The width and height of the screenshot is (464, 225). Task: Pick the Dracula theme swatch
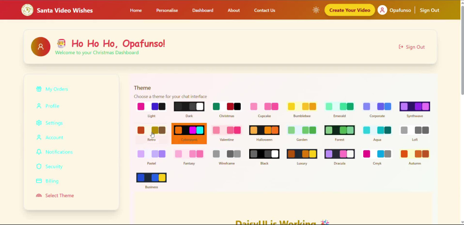point(340,154)
